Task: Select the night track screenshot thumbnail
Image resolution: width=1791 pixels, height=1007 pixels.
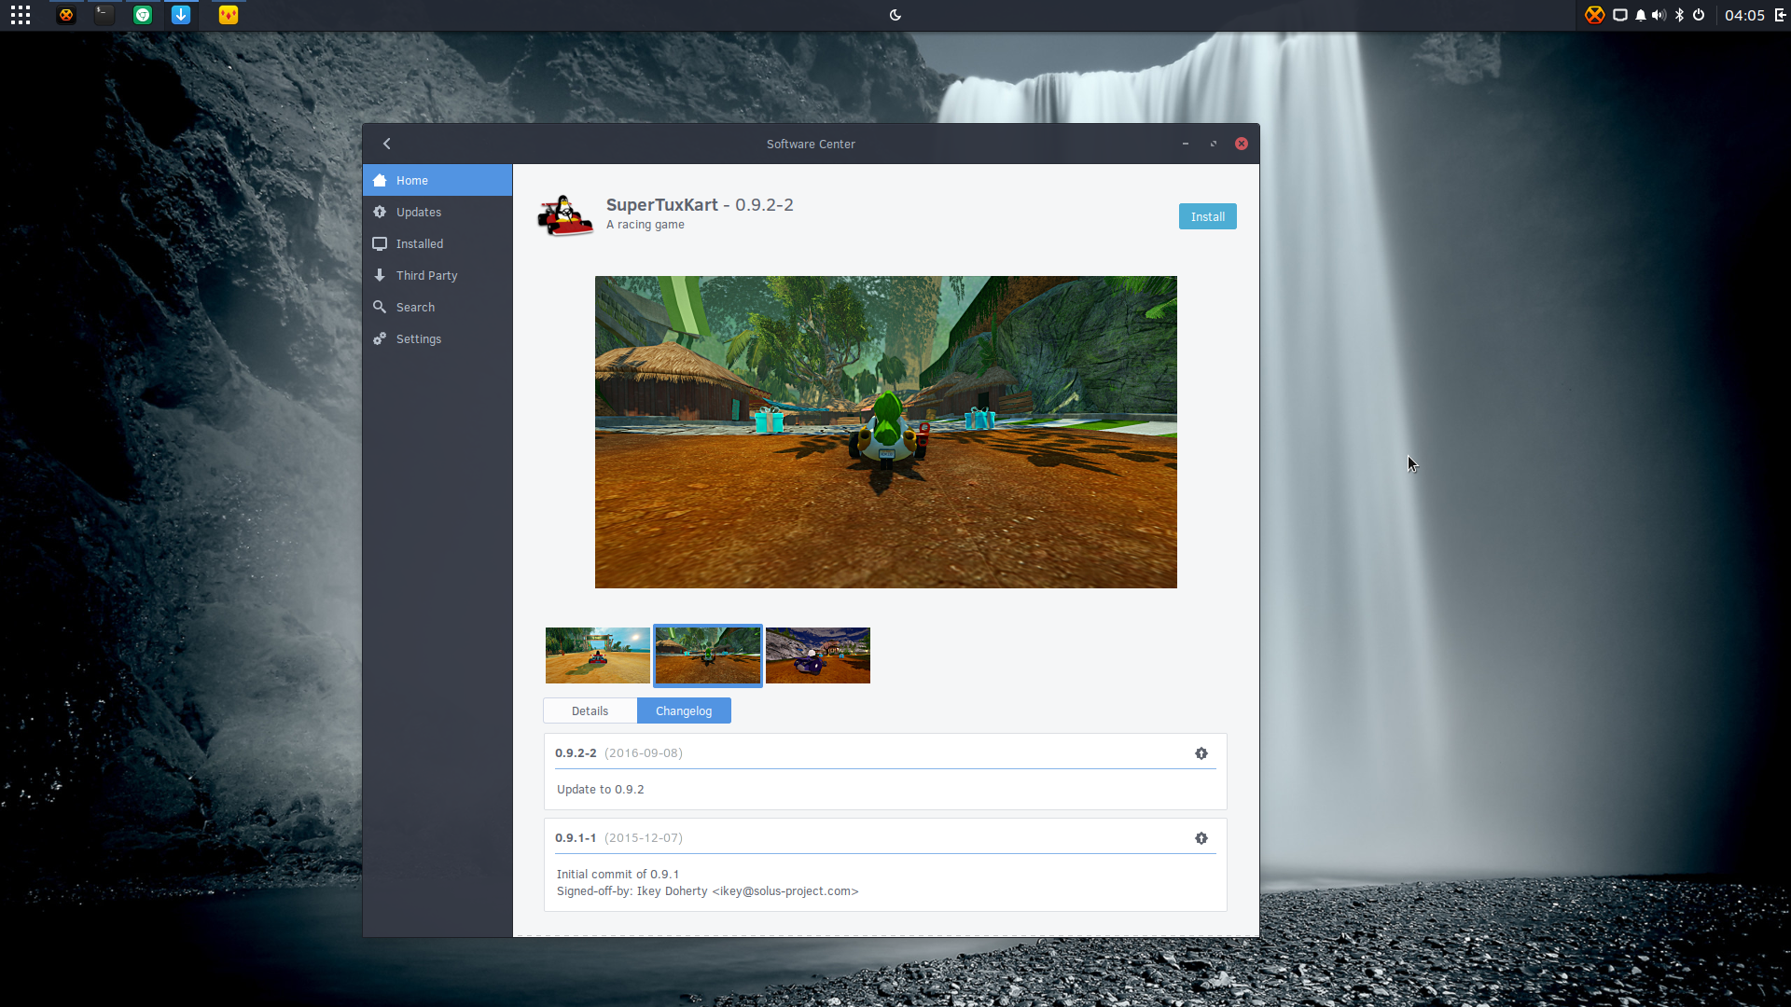Action: [818, 655]
